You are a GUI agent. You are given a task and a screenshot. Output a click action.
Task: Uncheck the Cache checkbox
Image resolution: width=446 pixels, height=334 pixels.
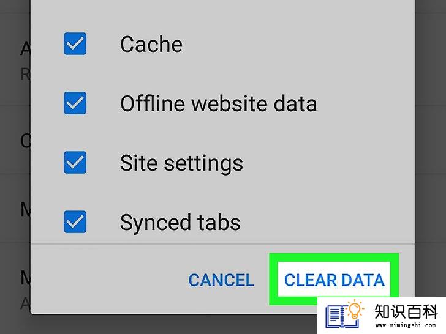click(x=75, y=44)
